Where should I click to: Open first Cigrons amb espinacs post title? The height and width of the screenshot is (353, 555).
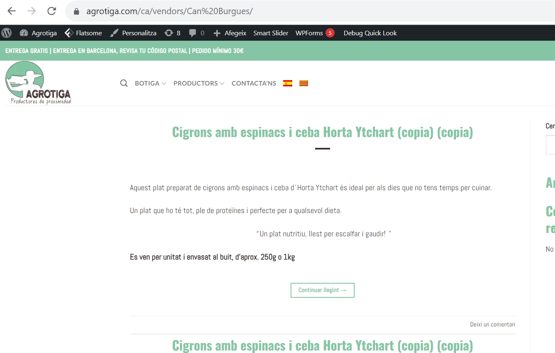(323, 132)
